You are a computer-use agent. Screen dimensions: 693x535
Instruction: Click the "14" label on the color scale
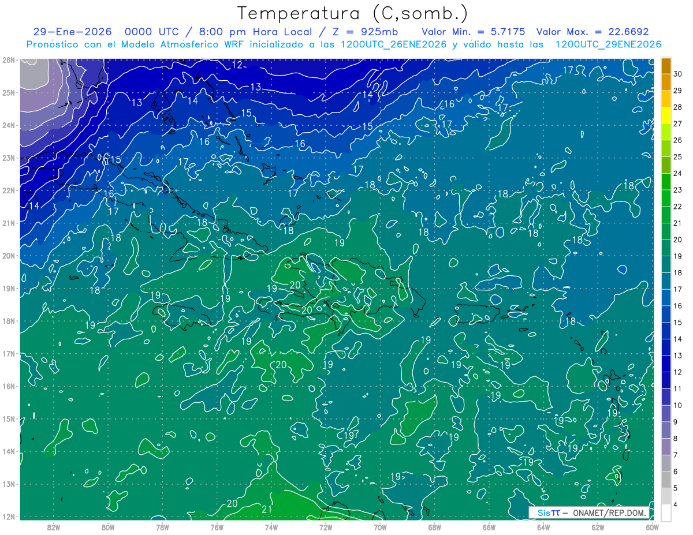678,339
